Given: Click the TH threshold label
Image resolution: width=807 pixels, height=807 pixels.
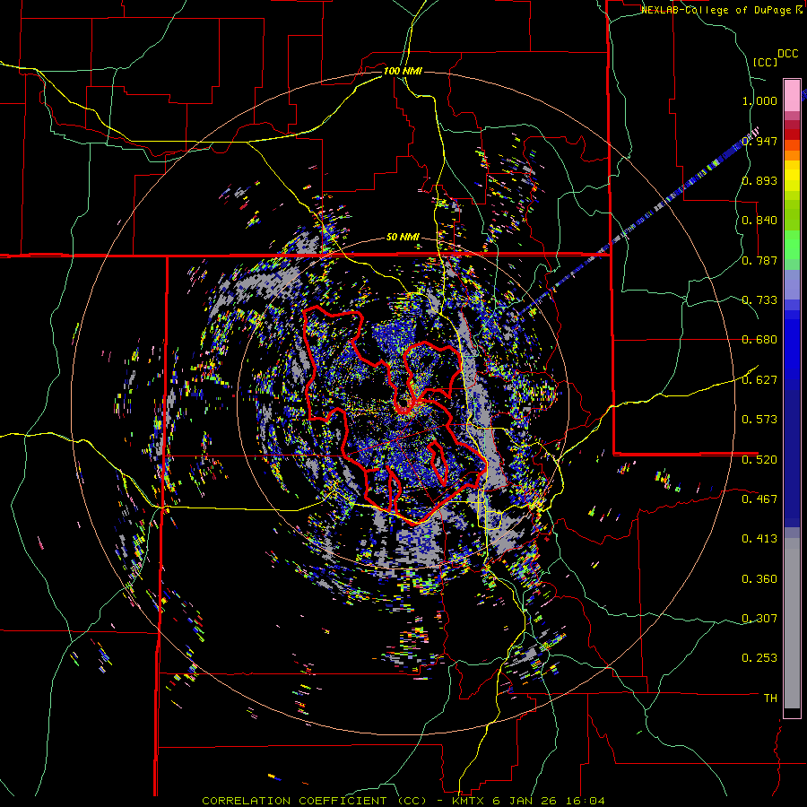Looking at the screenshot, I should point(770,699).
